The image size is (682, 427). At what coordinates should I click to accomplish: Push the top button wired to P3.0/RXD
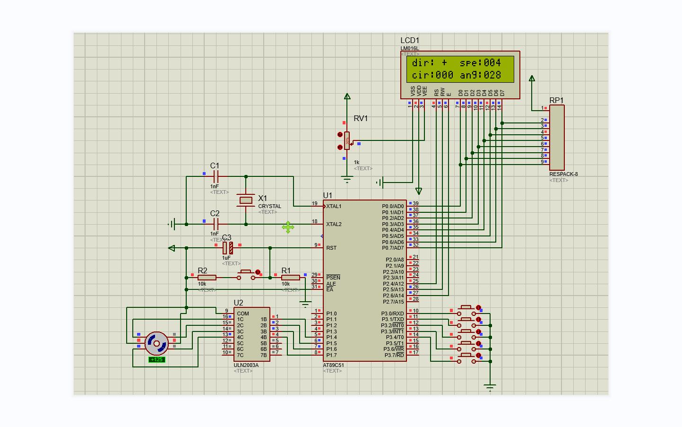coord(467,311)
